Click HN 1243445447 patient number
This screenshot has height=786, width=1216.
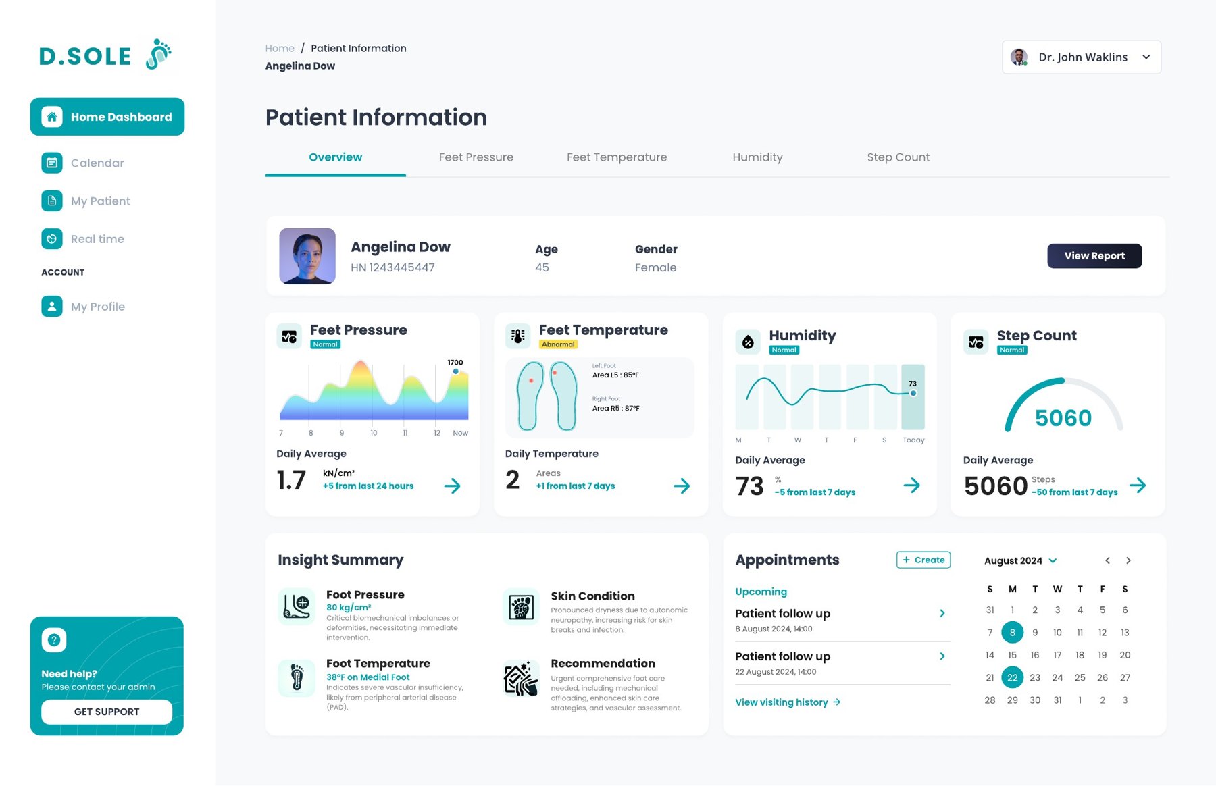(392, 267)
